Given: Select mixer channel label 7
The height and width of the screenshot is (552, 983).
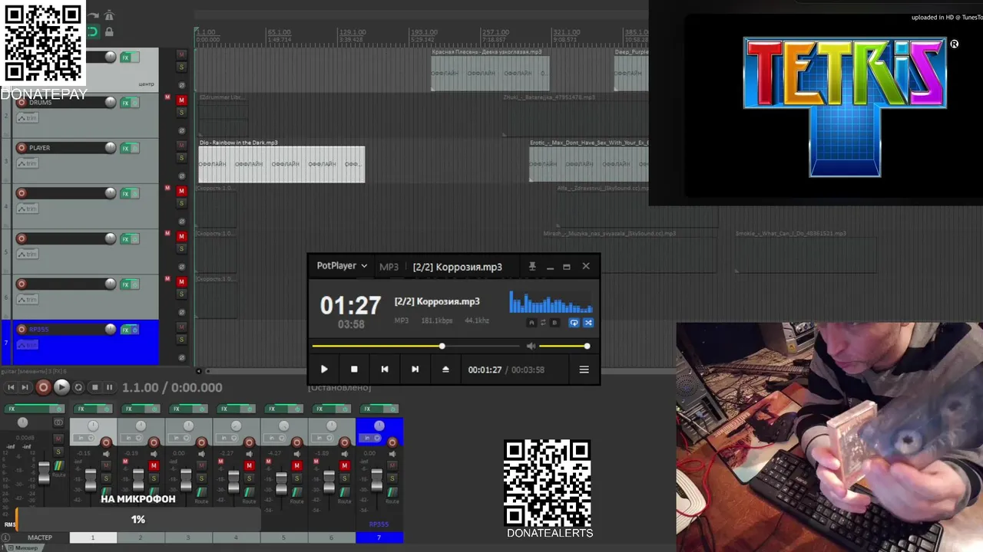Looking at the screenshot, I should (379, 537).
